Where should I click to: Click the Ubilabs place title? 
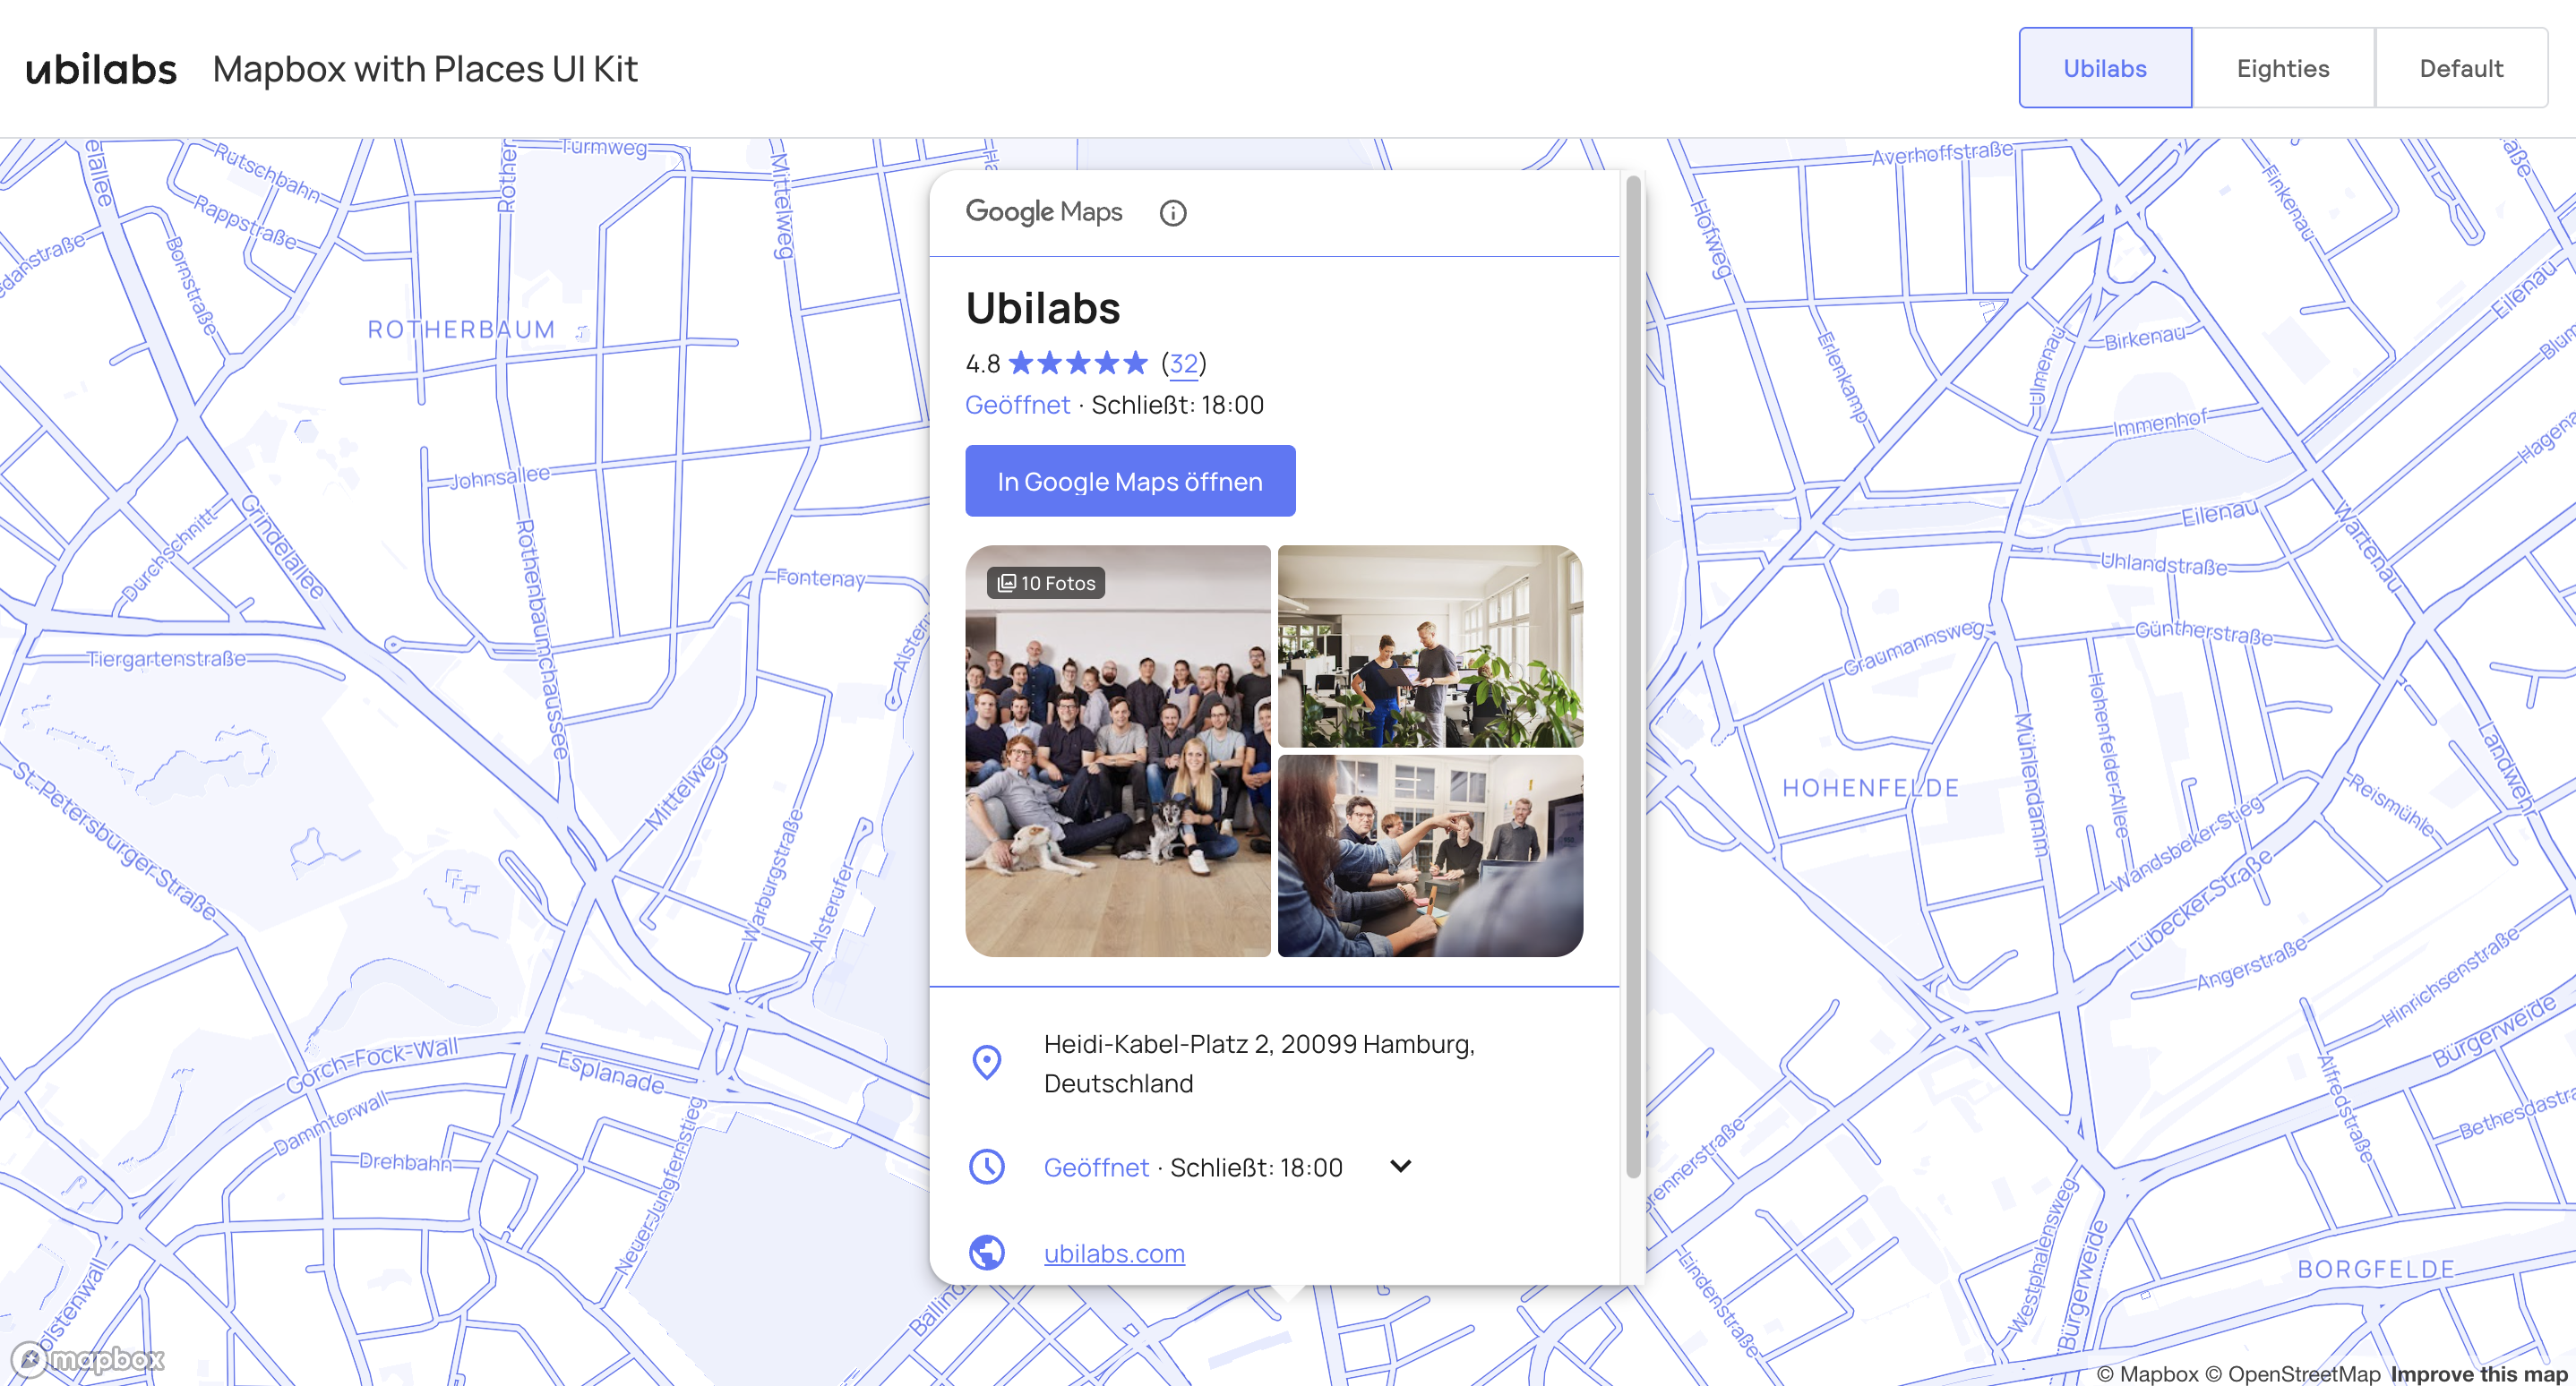point(1043,308)
